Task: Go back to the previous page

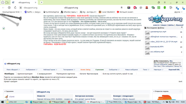Action: click(3, 8)
